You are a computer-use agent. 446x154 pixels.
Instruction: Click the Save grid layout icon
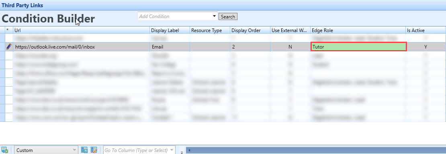point(84,150)
